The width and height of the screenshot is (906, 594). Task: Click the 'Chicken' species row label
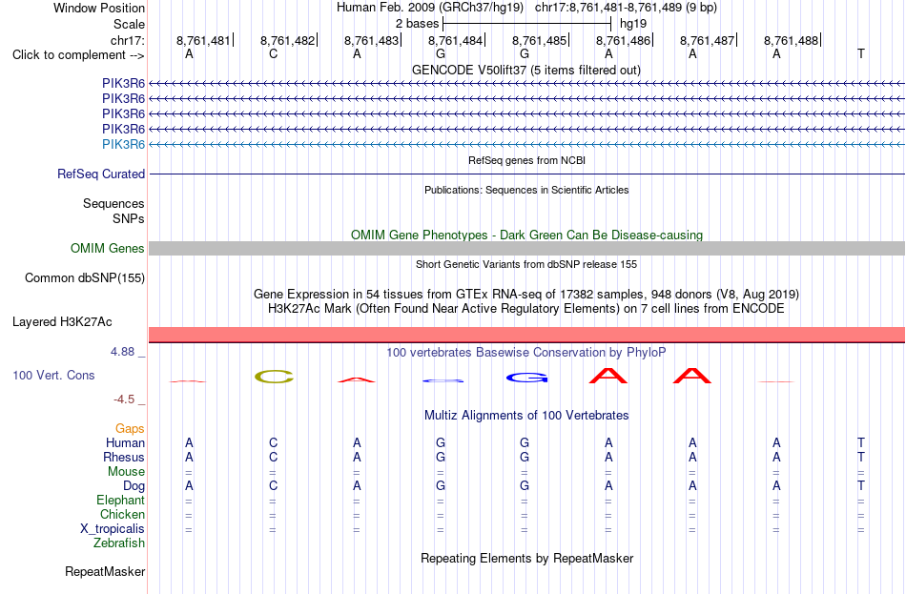tap(122, 514)
